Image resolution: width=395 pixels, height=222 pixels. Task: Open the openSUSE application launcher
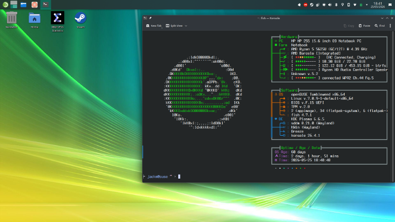pyautogui.click(x=5, y=4)
